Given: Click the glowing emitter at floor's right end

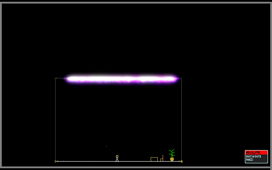Looking at the screenshot, I should 181,161.
